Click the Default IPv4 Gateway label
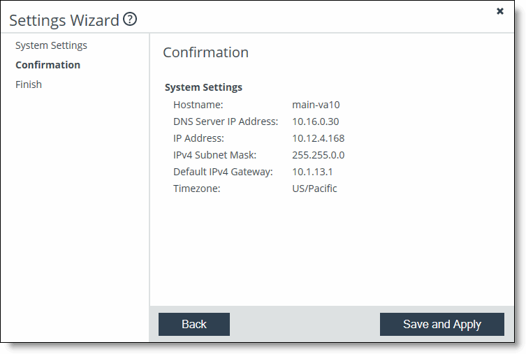 [x=223, y=172]
